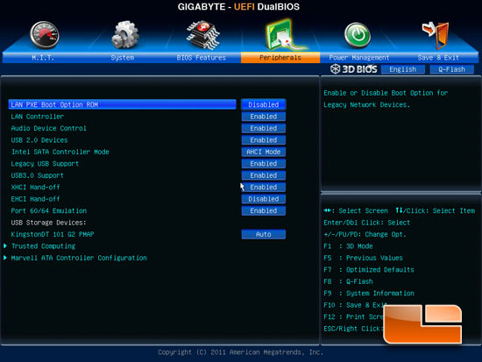
Task: Change Port 60/64 Emulation Enabled value
Action: pos(264,210)
